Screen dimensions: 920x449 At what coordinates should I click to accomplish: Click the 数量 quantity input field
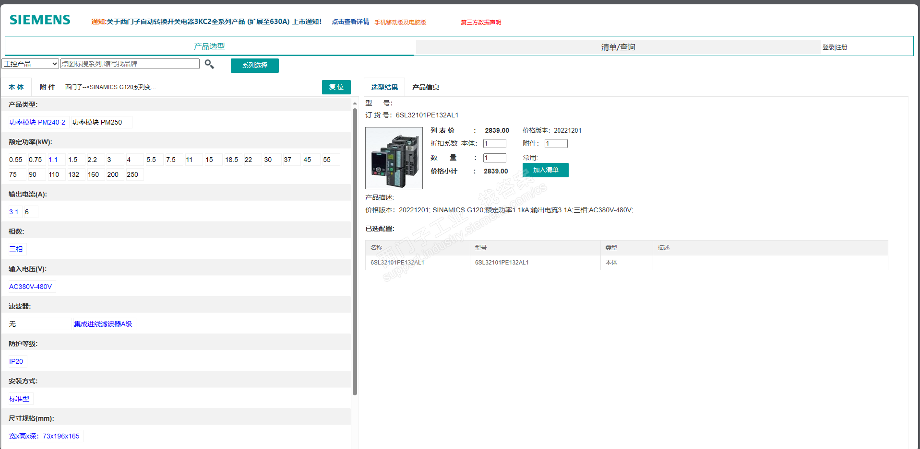495,158
